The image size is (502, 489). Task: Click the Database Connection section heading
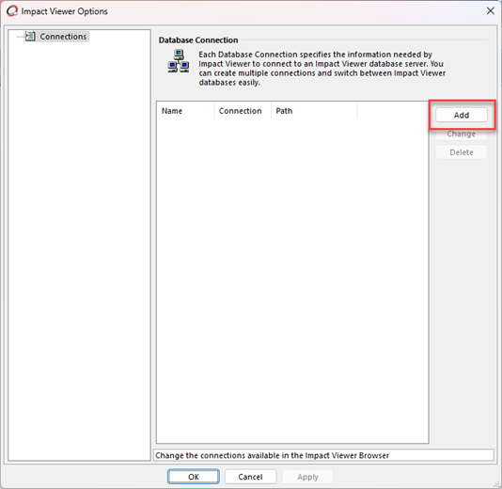(x=198, y=40)
